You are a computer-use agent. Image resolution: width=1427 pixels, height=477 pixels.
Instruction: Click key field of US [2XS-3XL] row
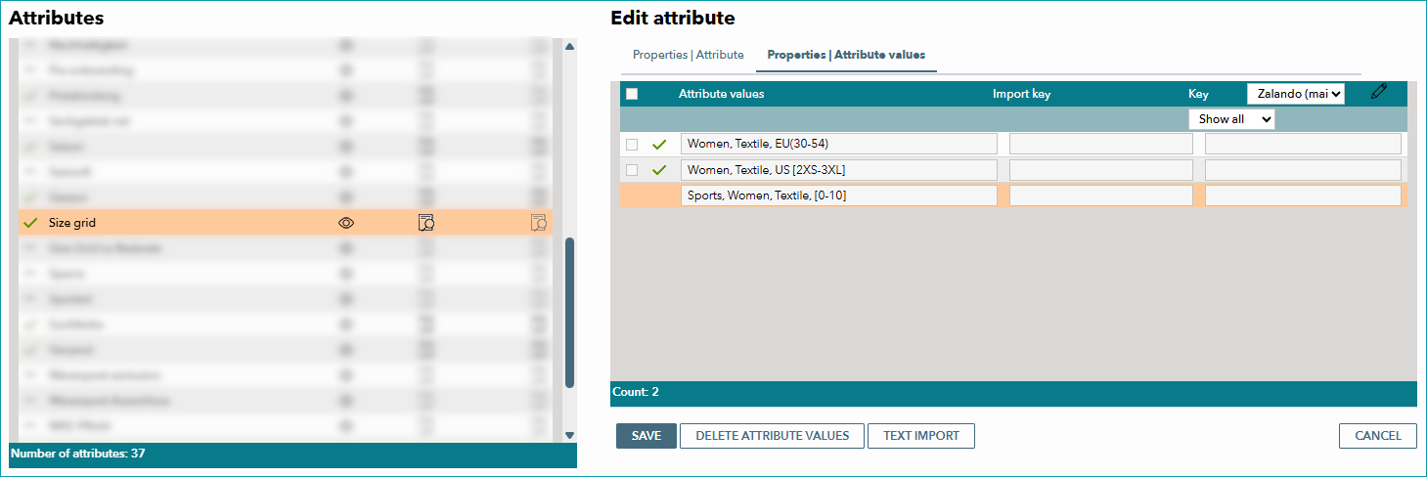pos(1303,170)
